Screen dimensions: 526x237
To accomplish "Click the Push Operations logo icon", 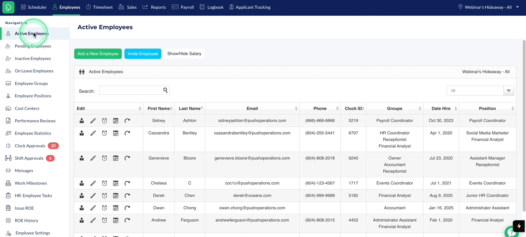I will pos(8,7).
